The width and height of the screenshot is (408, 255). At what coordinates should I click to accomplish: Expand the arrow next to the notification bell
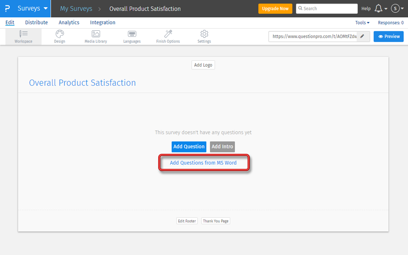[386, 9]
